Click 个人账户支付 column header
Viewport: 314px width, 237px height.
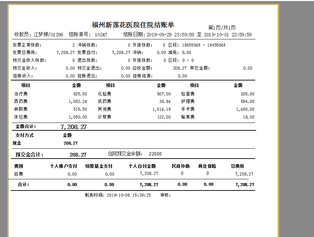pyautogui.click(x=64, y=166)
